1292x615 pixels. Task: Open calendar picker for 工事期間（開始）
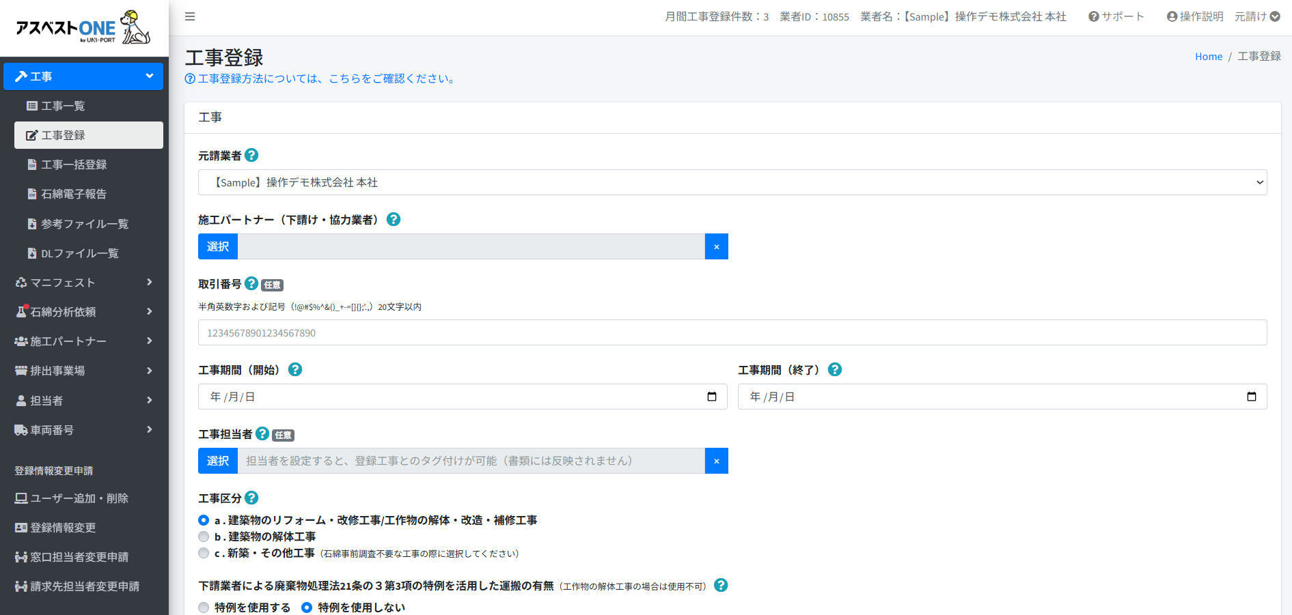(711, 397)
